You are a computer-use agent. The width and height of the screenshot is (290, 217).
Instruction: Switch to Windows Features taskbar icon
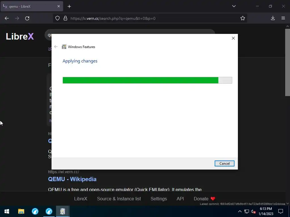pyautogui.click(x=63, y=211)
